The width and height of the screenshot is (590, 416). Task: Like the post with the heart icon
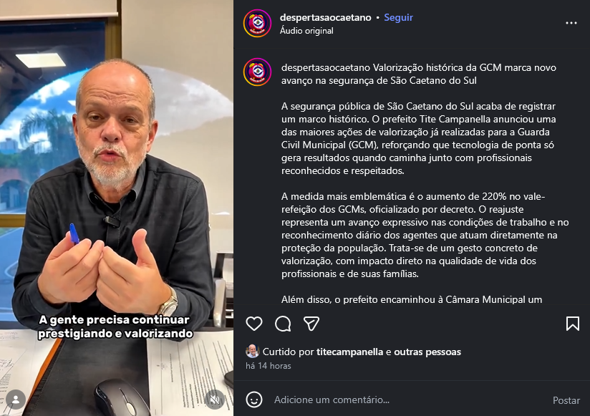pos(254,324)
